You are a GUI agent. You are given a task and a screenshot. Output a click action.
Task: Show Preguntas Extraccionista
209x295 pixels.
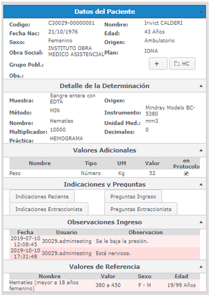(141, 209)
